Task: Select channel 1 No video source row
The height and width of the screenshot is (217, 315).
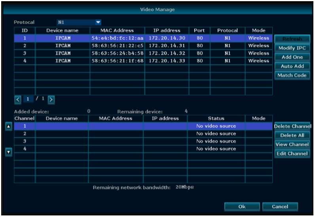Action: tap(143, 126)
